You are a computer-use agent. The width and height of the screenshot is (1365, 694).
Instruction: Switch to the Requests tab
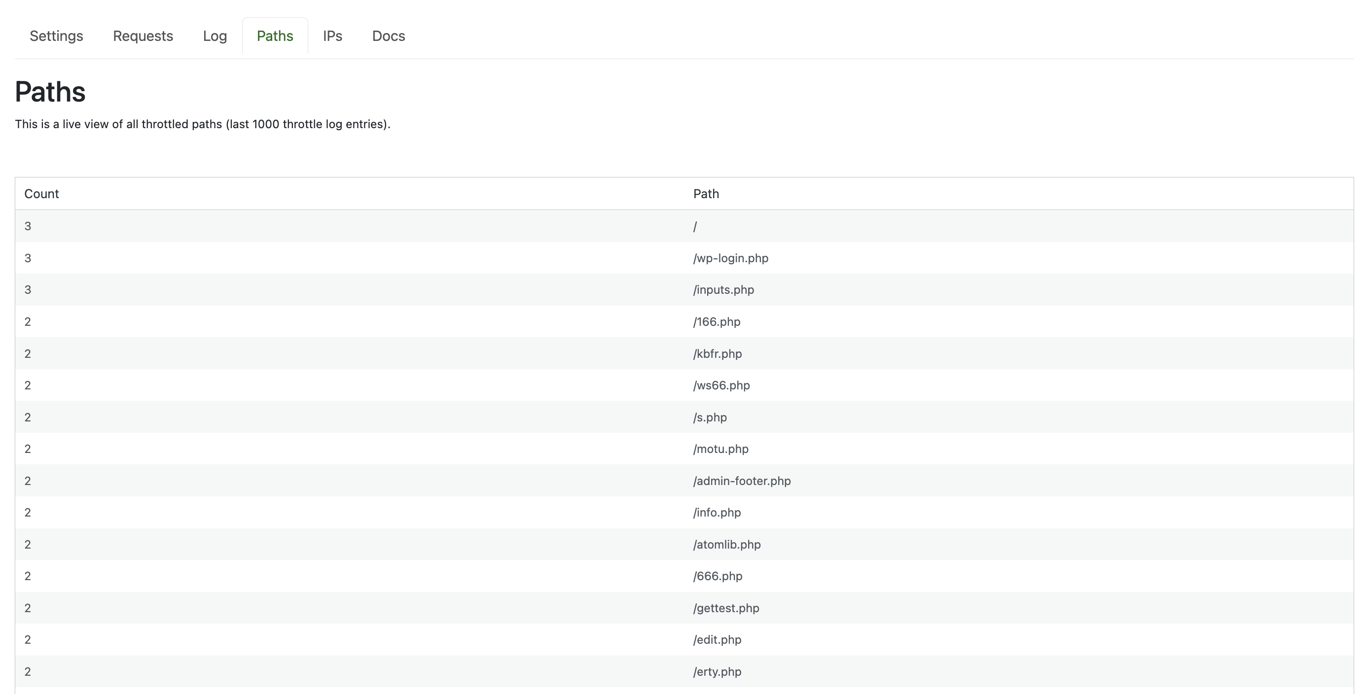tap(143, 36)
